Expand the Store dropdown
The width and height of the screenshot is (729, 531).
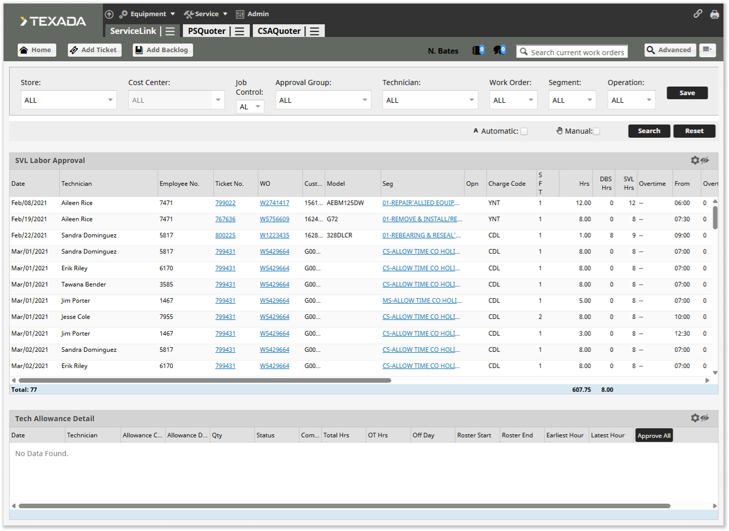point(68,100)
